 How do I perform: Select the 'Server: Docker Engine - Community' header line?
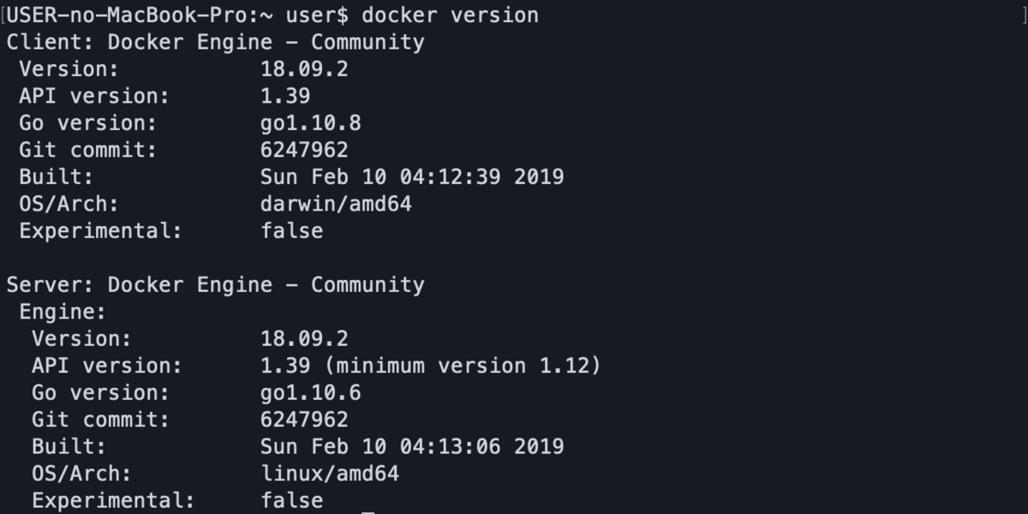[x=215, y=284]
